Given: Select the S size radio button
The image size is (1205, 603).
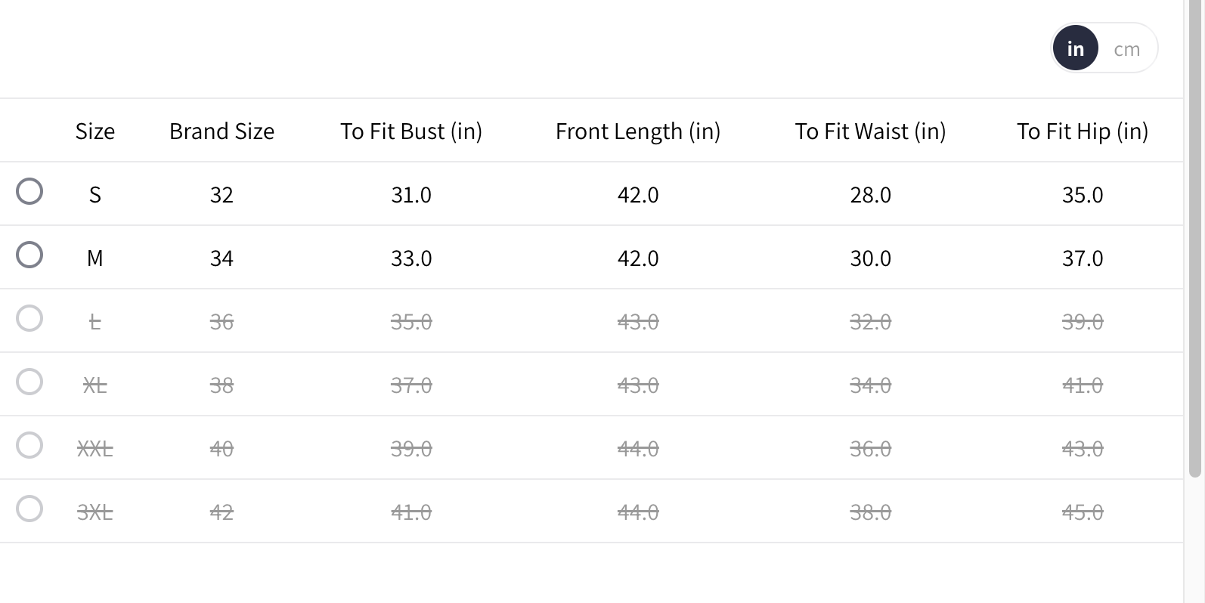Looking at the screenshot, I should pos(29,191).
